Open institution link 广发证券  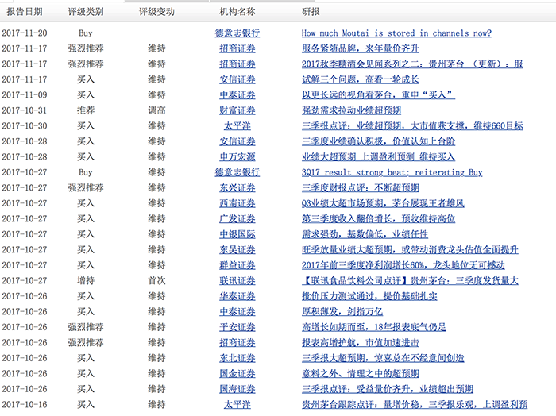(237, 218)
